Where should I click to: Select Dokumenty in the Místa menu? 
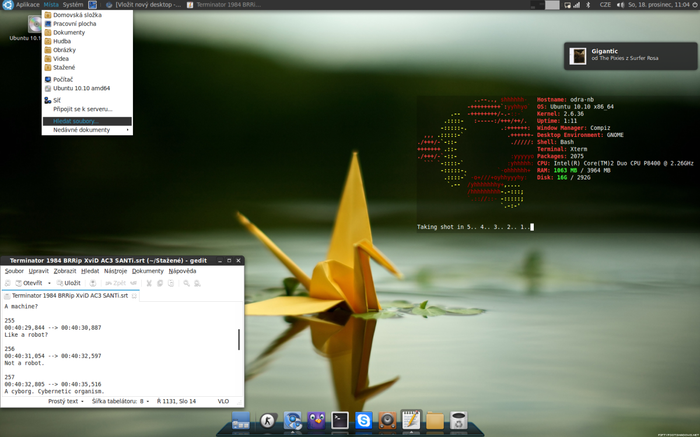[x=87, y=33]
